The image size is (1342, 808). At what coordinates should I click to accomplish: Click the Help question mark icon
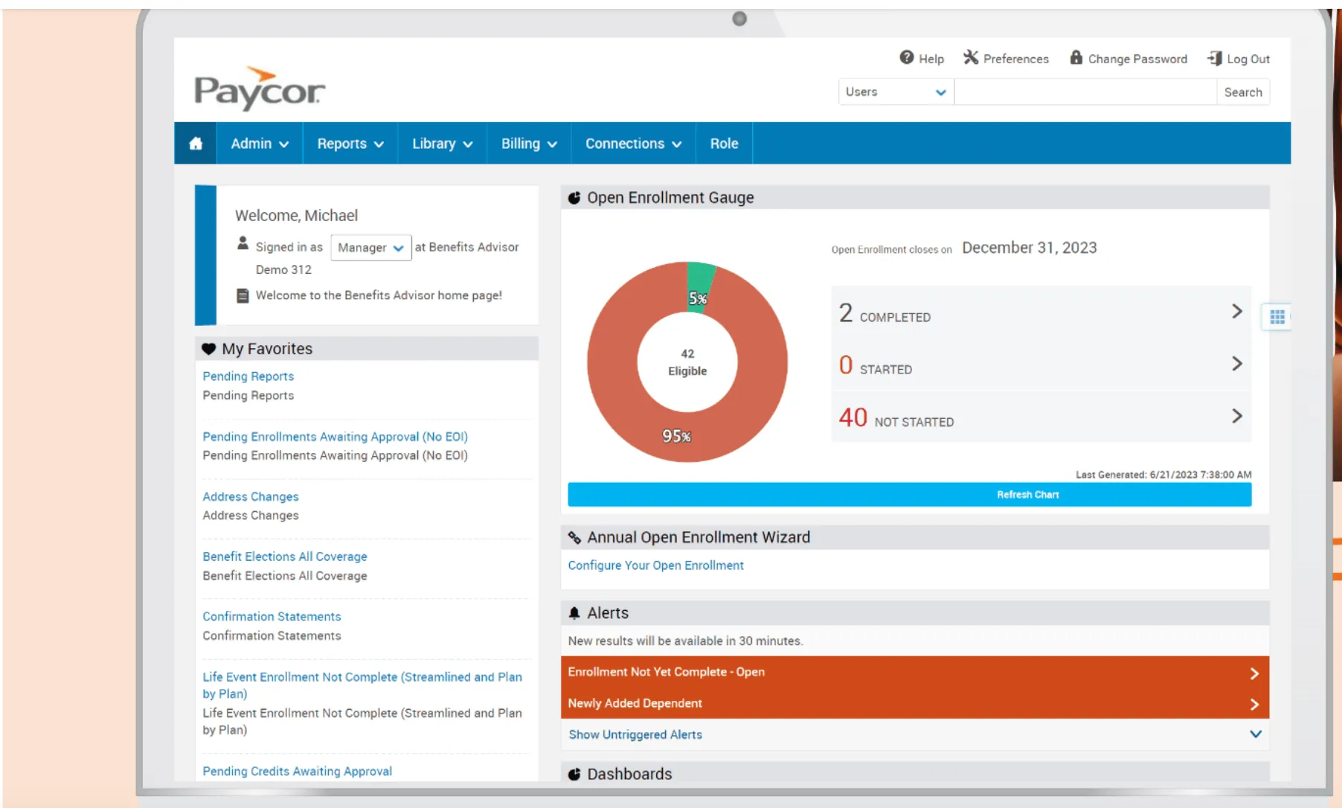point(906,57)
